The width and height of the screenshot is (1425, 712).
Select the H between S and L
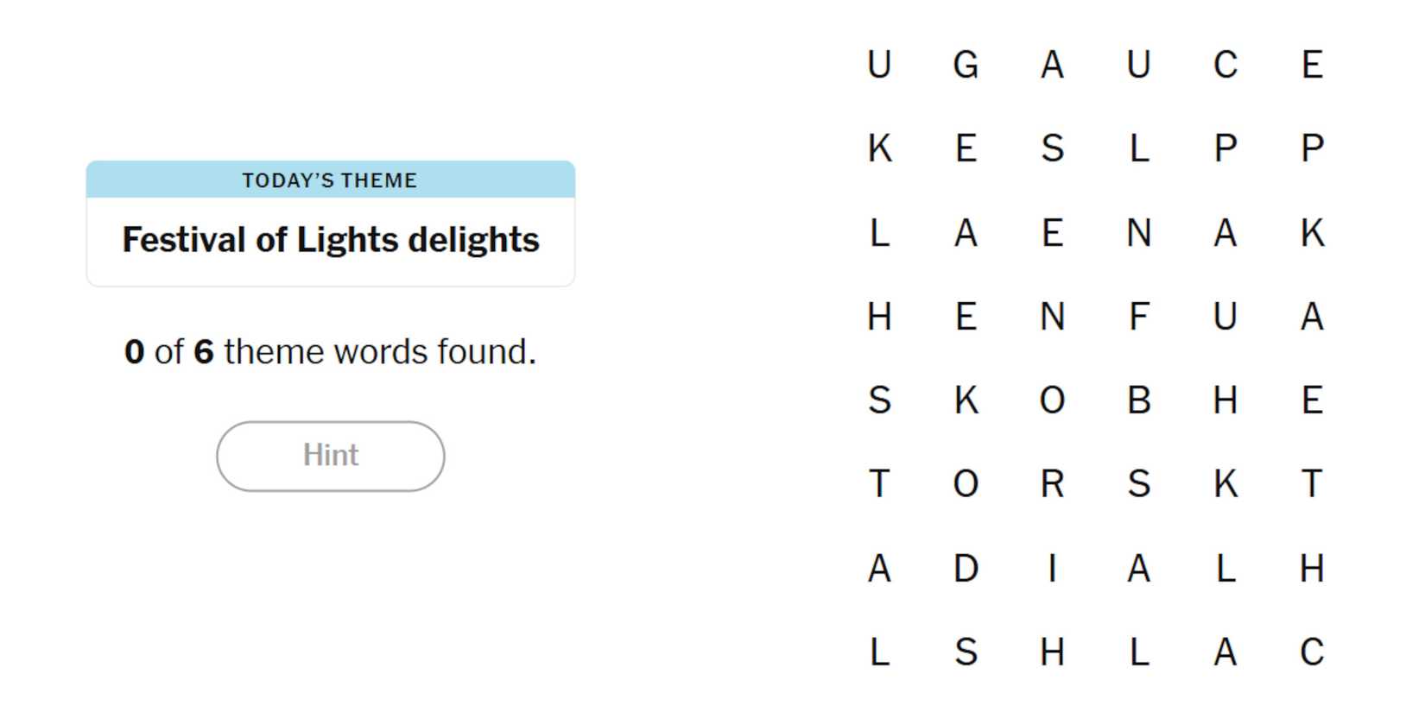(1052, 652)
